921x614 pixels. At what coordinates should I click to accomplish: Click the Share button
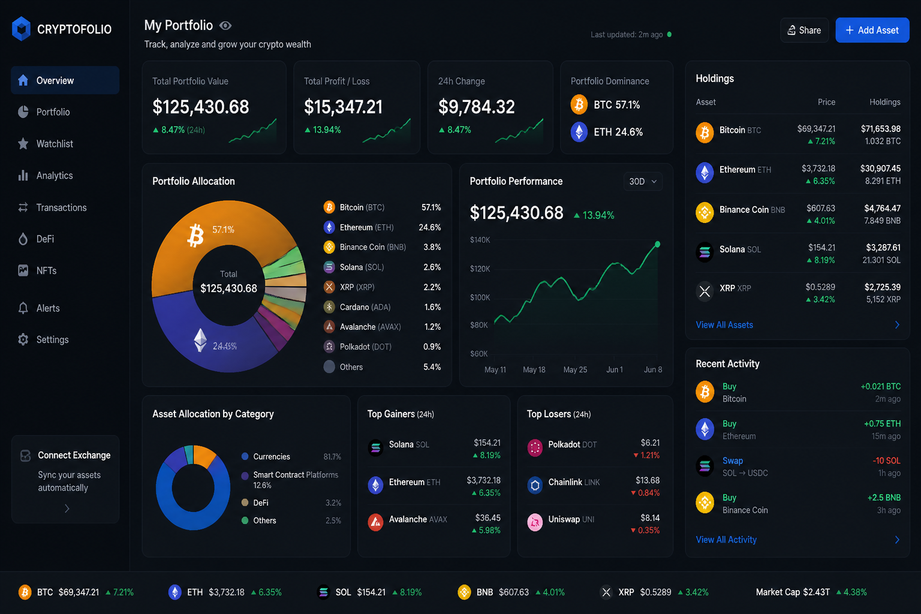pyautogui.click(x=804, y=30)
